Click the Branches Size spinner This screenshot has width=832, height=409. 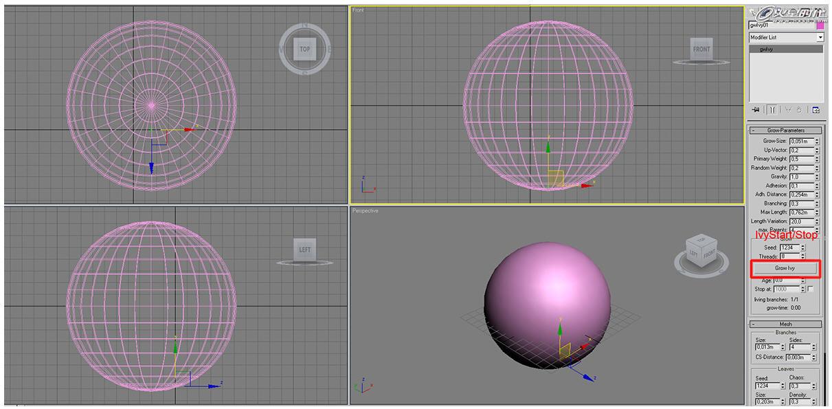coord(783,347)
